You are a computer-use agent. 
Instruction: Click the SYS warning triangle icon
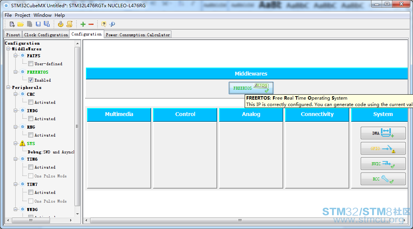pos(23,144)
